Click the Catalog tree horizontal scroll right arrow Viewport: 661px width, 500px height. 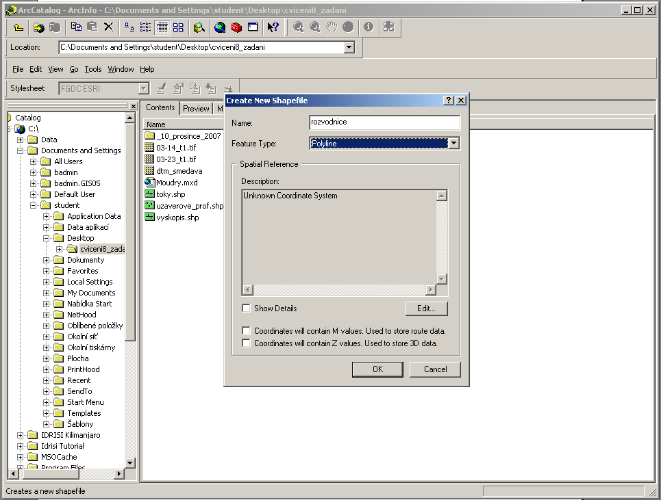click(x=119, y=473)
